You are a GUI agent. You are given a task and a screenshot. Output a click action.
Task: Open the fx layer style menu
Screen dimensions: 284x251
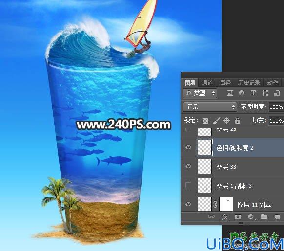225,217
